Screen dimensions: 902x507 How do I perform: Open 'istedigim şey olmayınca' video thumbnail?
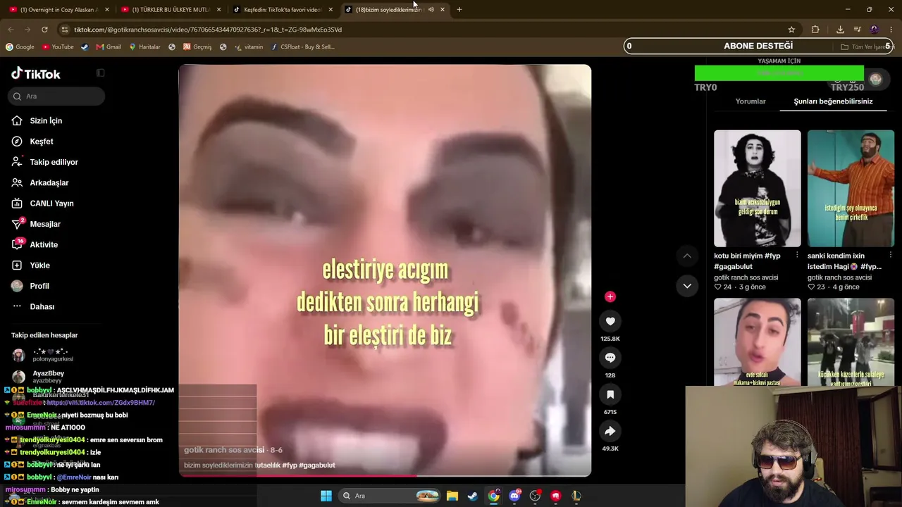(x=851, y=188)
